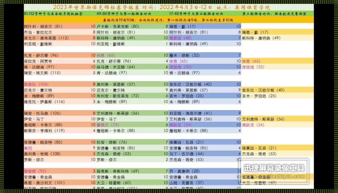Image resolution: width=338 pixels, height=193 pixels.
Task: Click the 第三轮胜者对决，胜者挺进克鲁斯堡 header
Action: (x=274, y=14)
